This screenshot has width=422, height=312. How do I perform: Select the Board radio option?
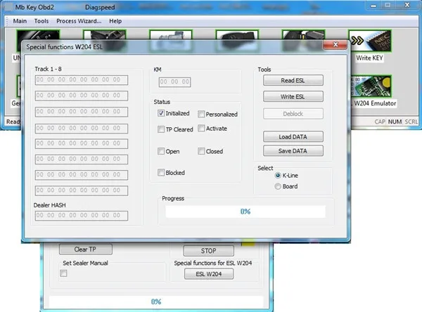click(x=278, y=186)
